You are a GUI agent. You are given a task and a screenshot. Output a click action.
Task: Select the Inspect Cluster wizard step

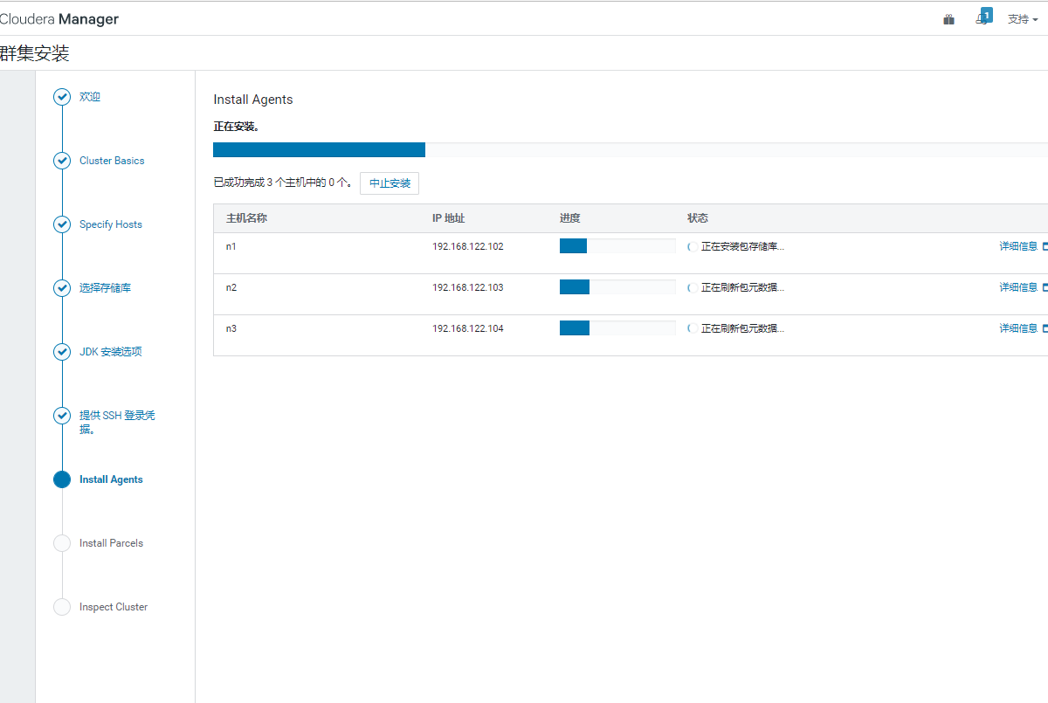pyautogui.click(x=114, y=607)
